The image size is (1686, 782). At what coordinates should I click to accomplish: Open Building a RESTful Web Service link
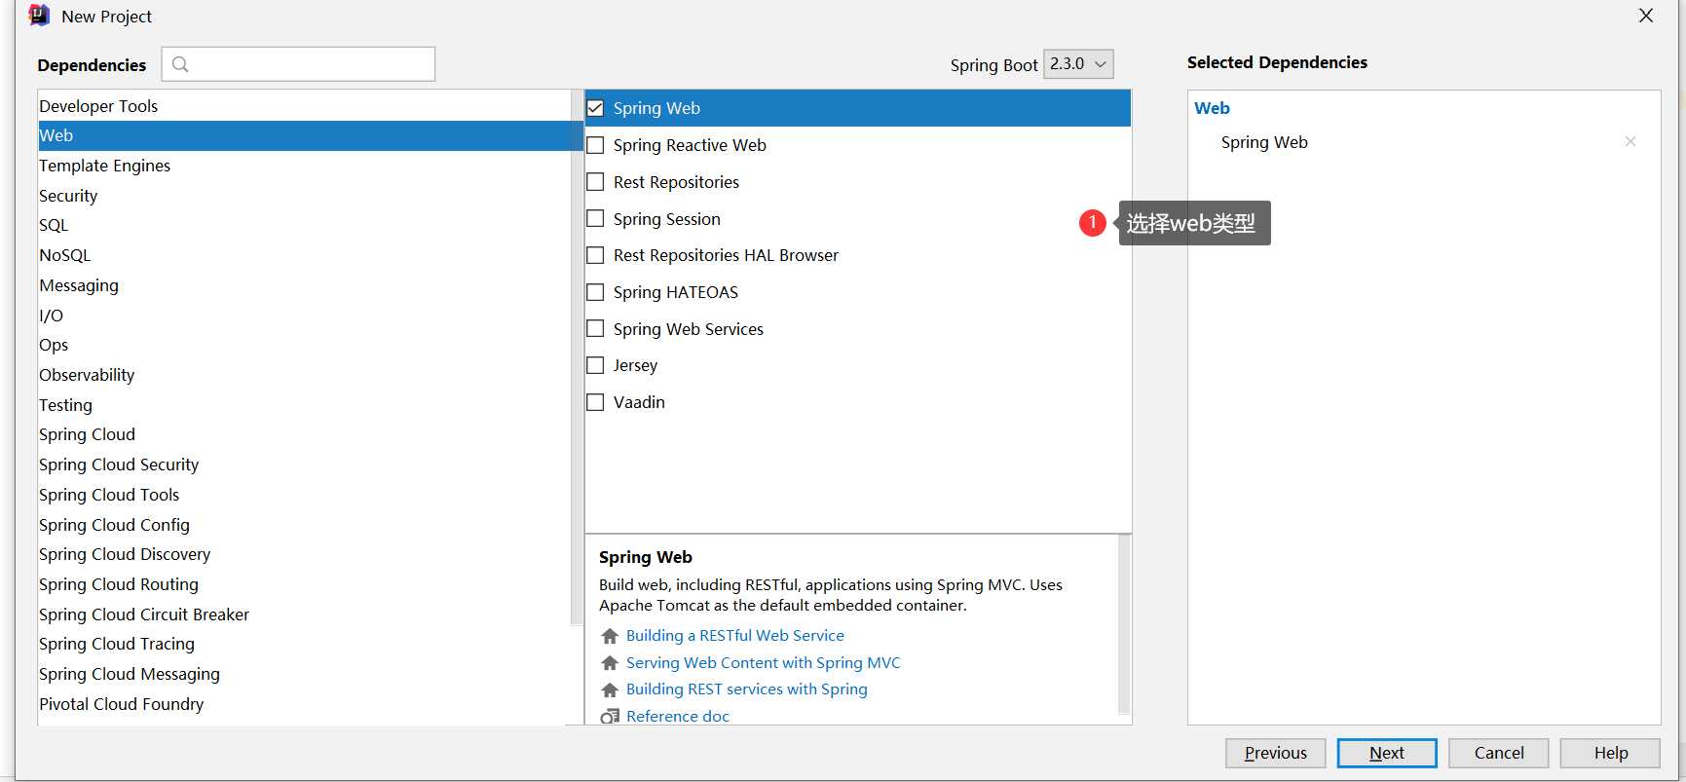click(735, 636)
